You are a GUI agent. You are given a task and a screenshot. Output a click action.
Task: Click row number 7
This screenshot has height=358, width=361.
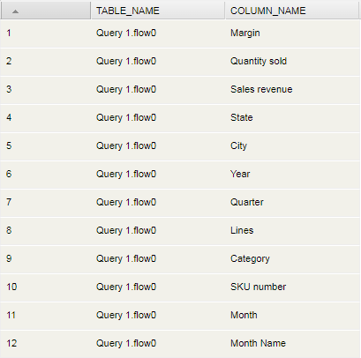tap(9, 202)
